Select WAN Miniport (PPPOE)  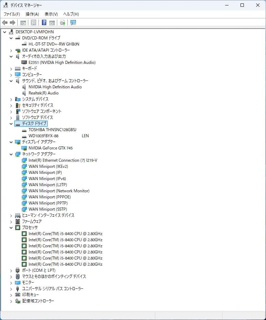(50, 197)
